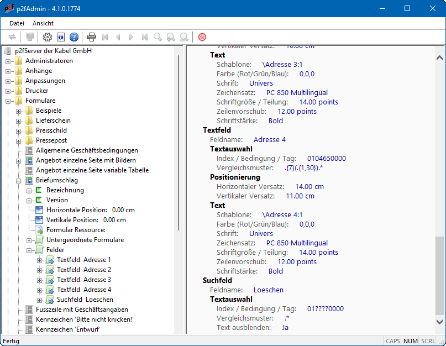
Task: Select the Drucker folder
Action: click(x=36, y=91)
